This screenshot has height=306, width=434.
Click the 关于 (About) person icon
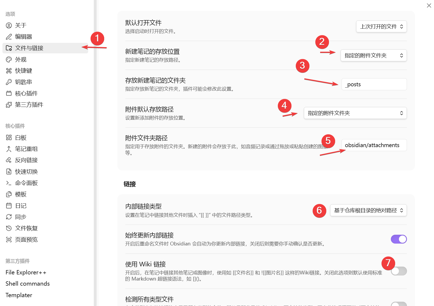[9, 25]
